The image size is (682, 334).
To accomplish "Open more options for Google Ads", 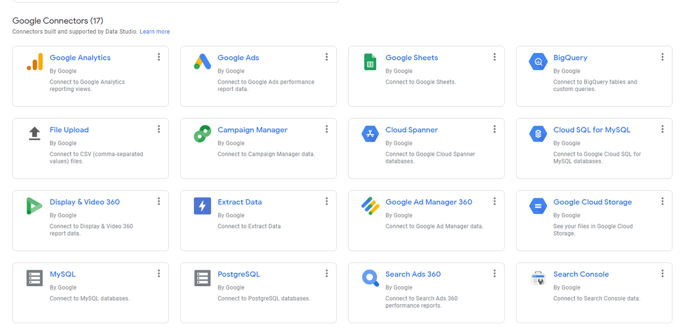I will [x=327, y=57].
